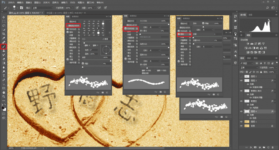Open the brush preset picker arrow
The image size is (279, 150).
coord(17,8)
